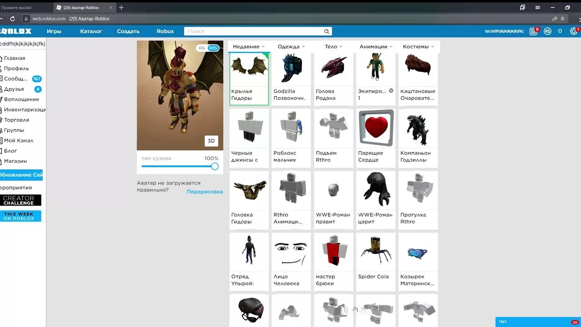Viewport: 581px width, 327px height.
Task: Toggle the 3D avatar view
Action: tap(211, 141)
